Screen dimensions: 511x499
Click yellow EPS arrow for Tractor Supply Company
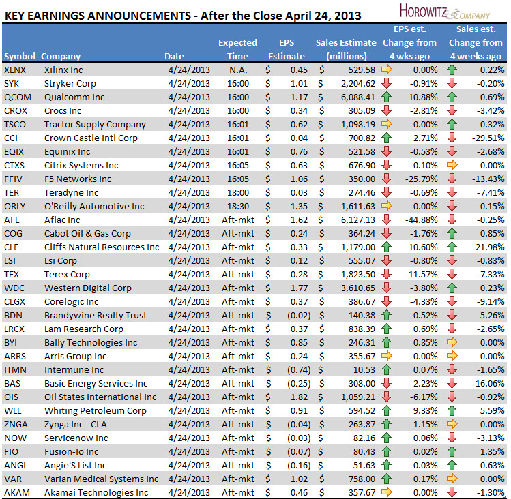[x=387, y=124]
